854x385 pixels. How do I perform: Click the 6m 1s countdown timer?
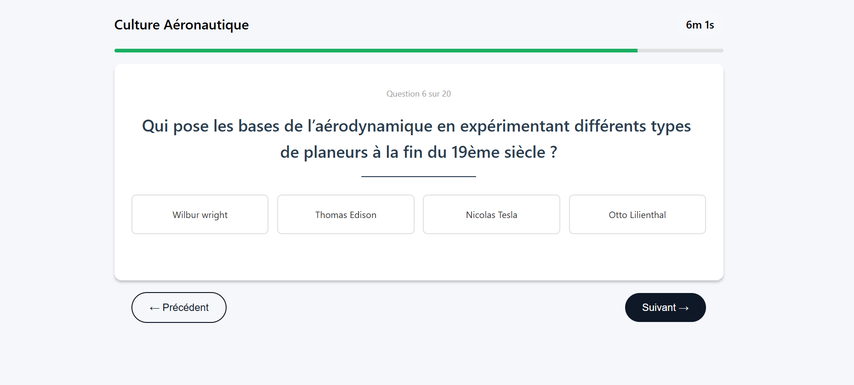click(700, 25)
